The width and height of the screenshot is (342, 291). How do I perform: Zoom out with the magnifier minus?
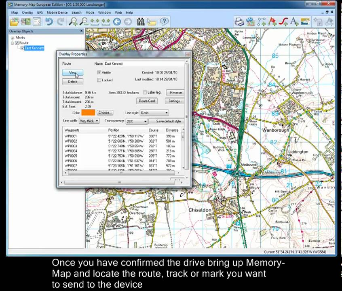tap(84, 21)
